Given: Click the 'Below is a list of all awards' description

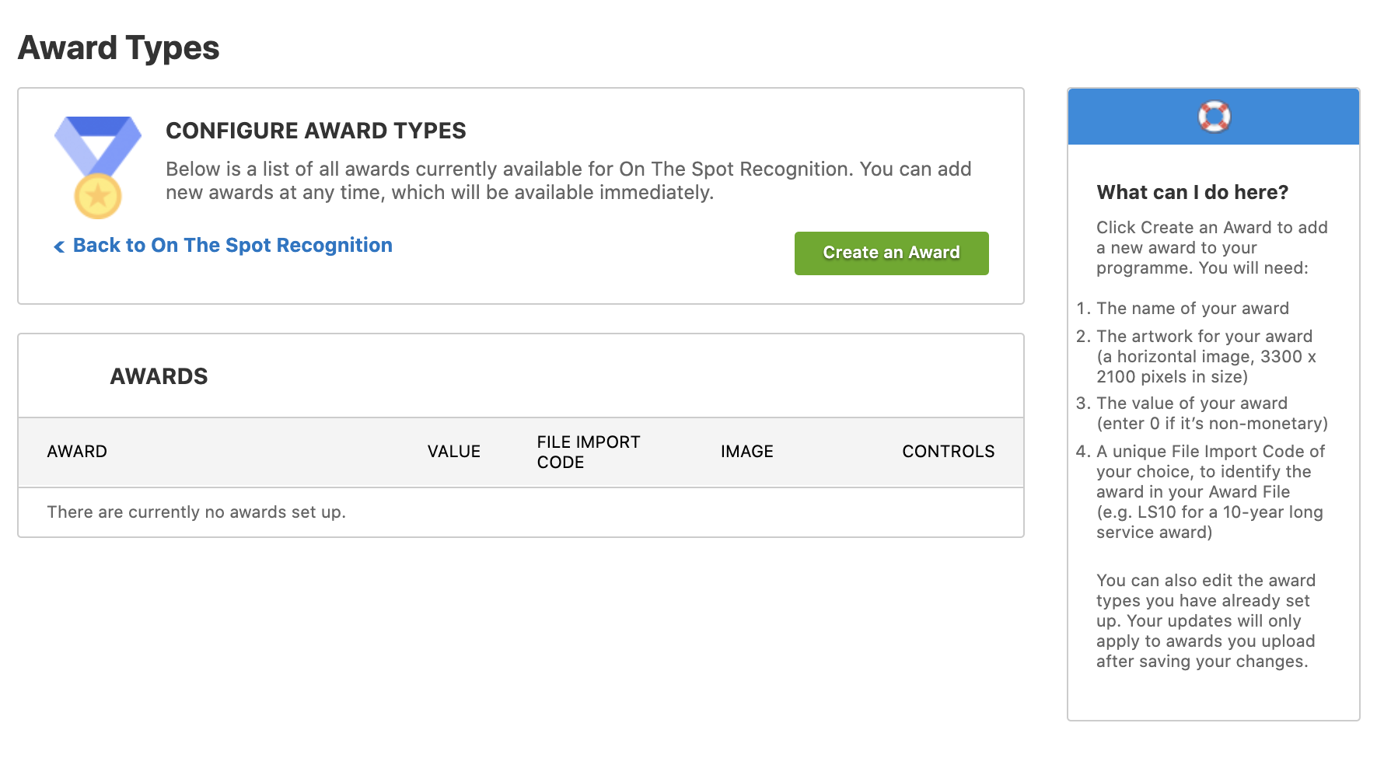Looking at the screenshot, I should click(568, 181).
